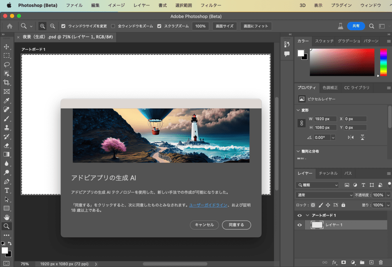Enable Zoom All Windows checkbox

113,26
